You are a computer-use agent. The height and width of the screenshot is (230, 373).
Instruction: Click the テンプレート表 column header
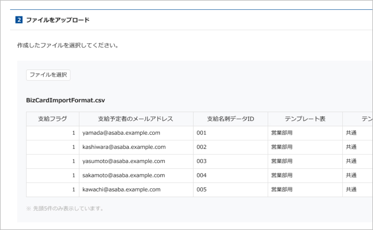[x=305, y=119]
